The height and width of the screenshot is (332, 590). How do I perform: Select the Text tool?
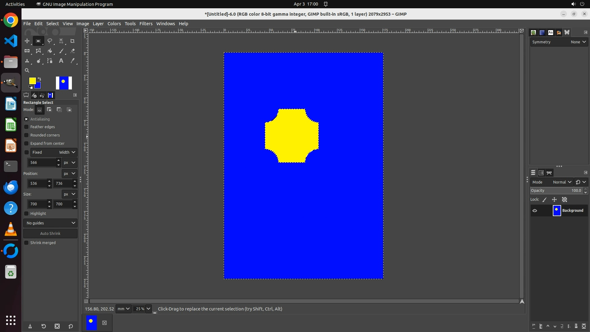61,61
